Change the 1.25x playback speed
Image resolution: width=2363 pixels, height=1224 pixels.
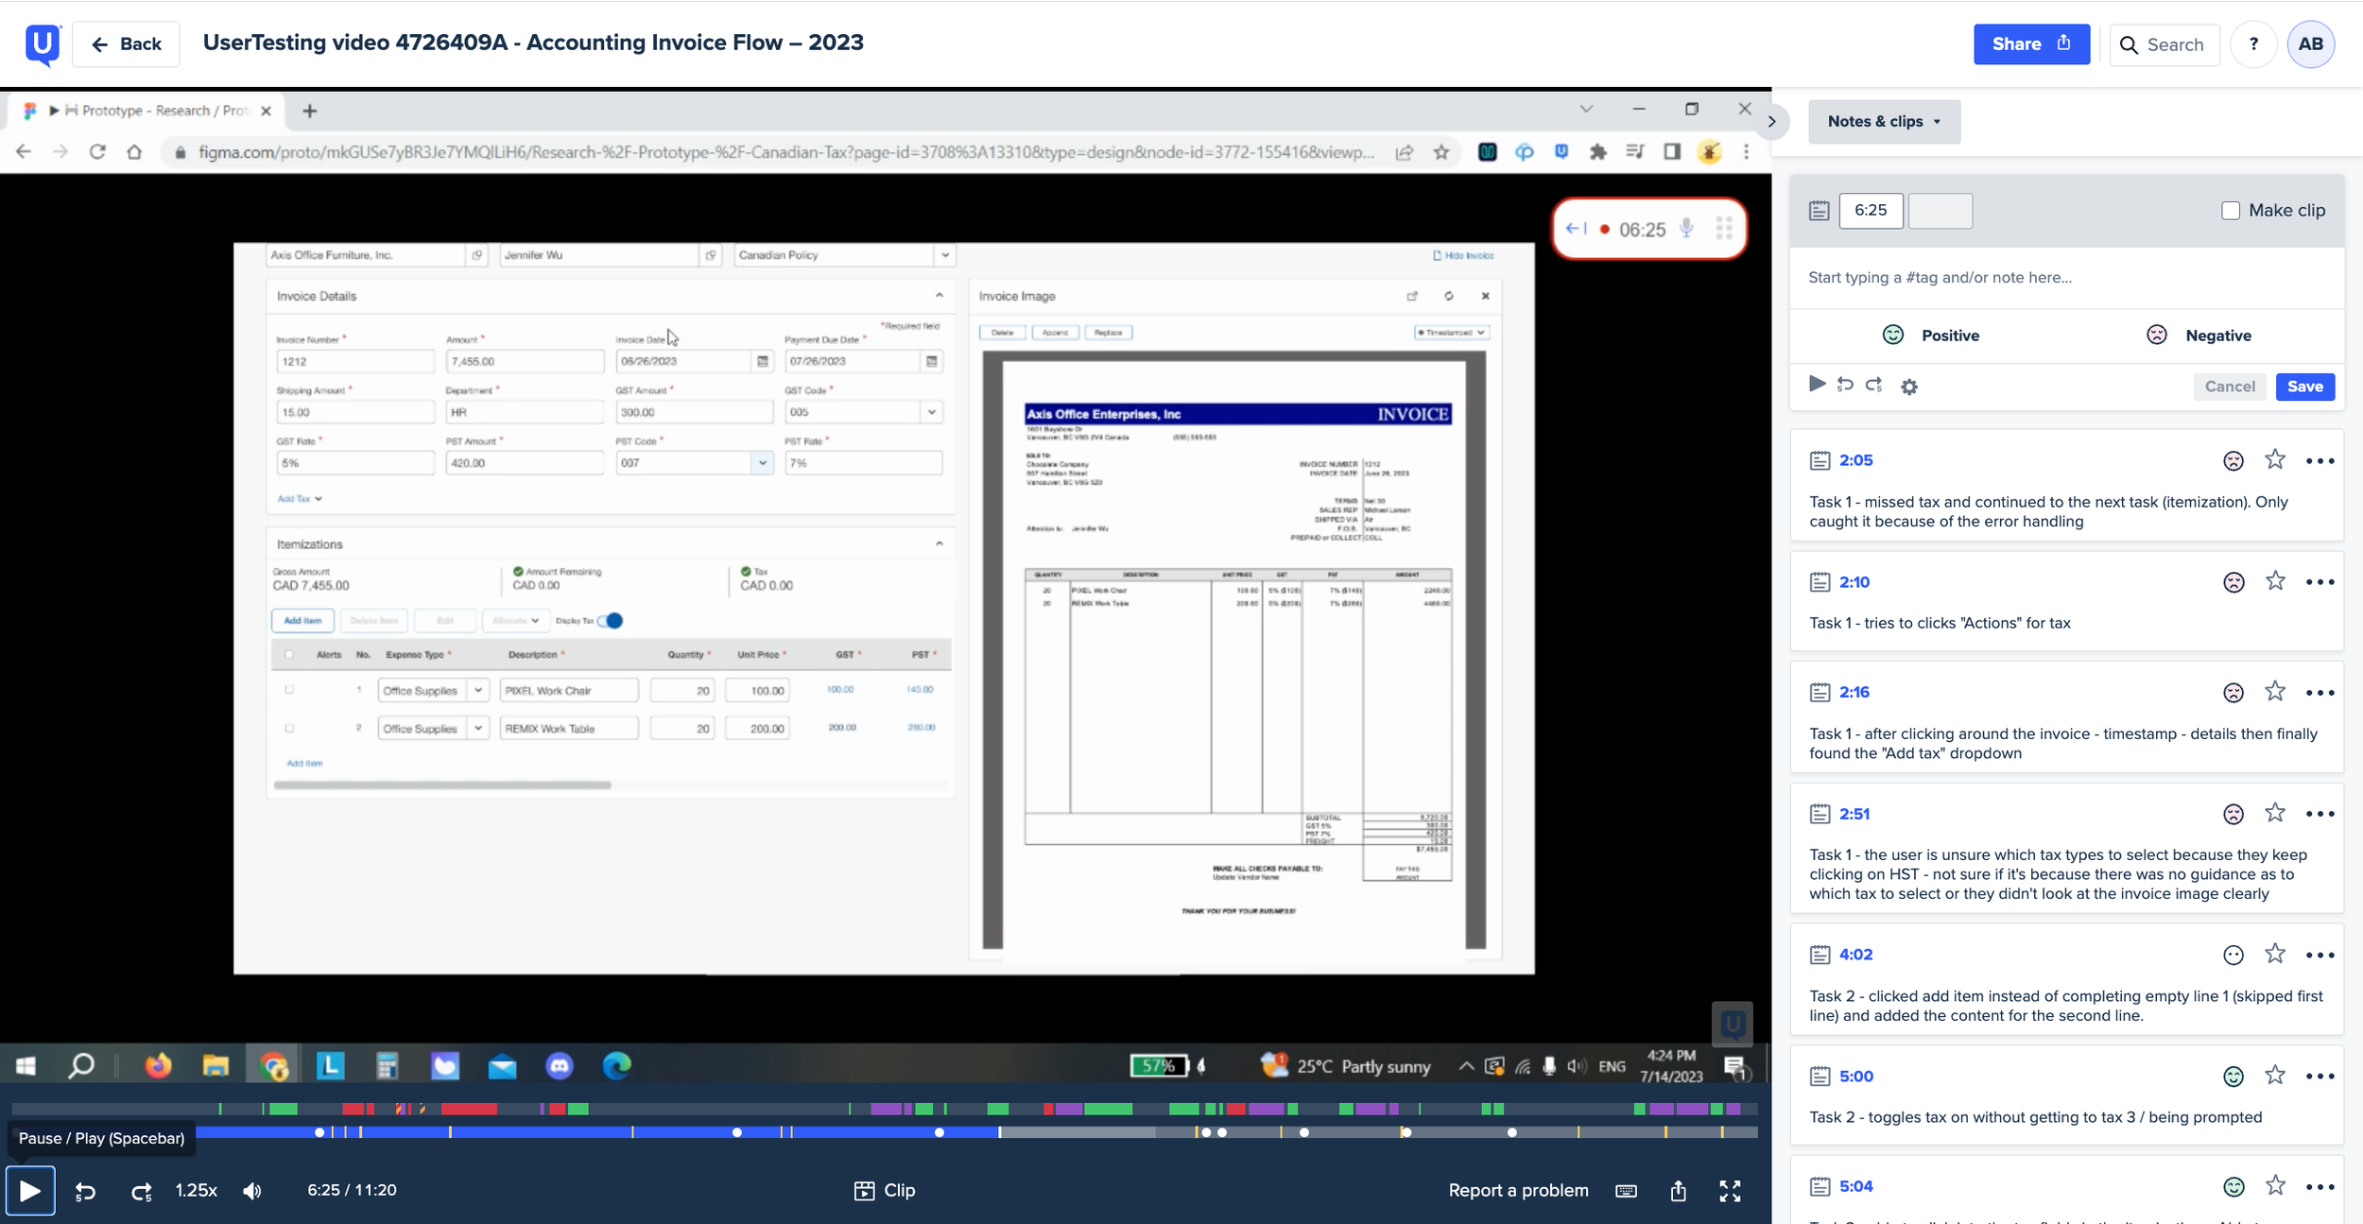(196, 1191)
